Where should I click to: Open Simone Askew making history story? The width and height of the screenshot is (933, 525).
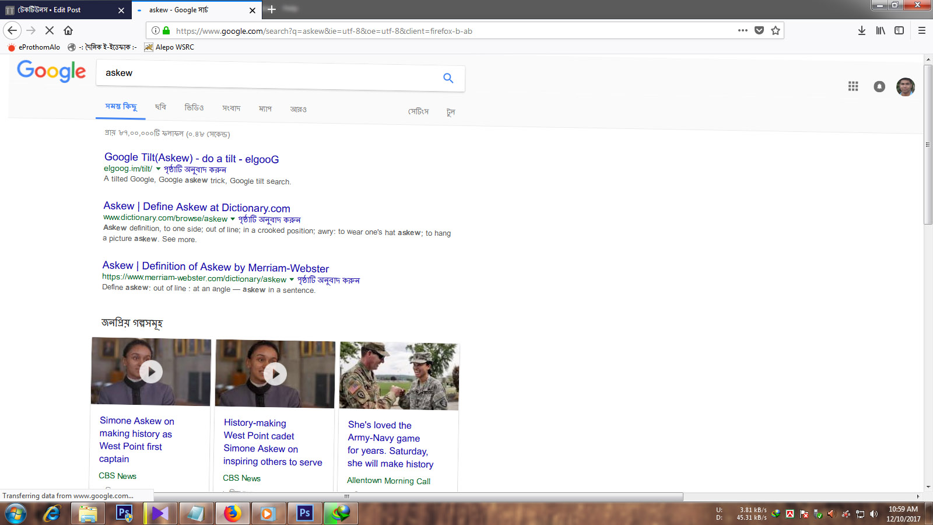[x=136, y=440]
